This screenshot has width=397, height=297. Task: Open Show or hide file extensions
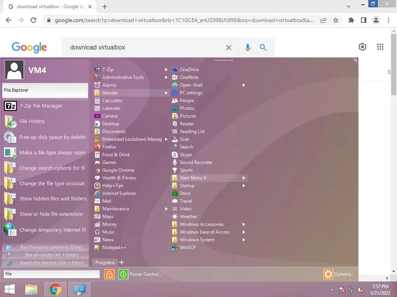click(x=45, y=214)
